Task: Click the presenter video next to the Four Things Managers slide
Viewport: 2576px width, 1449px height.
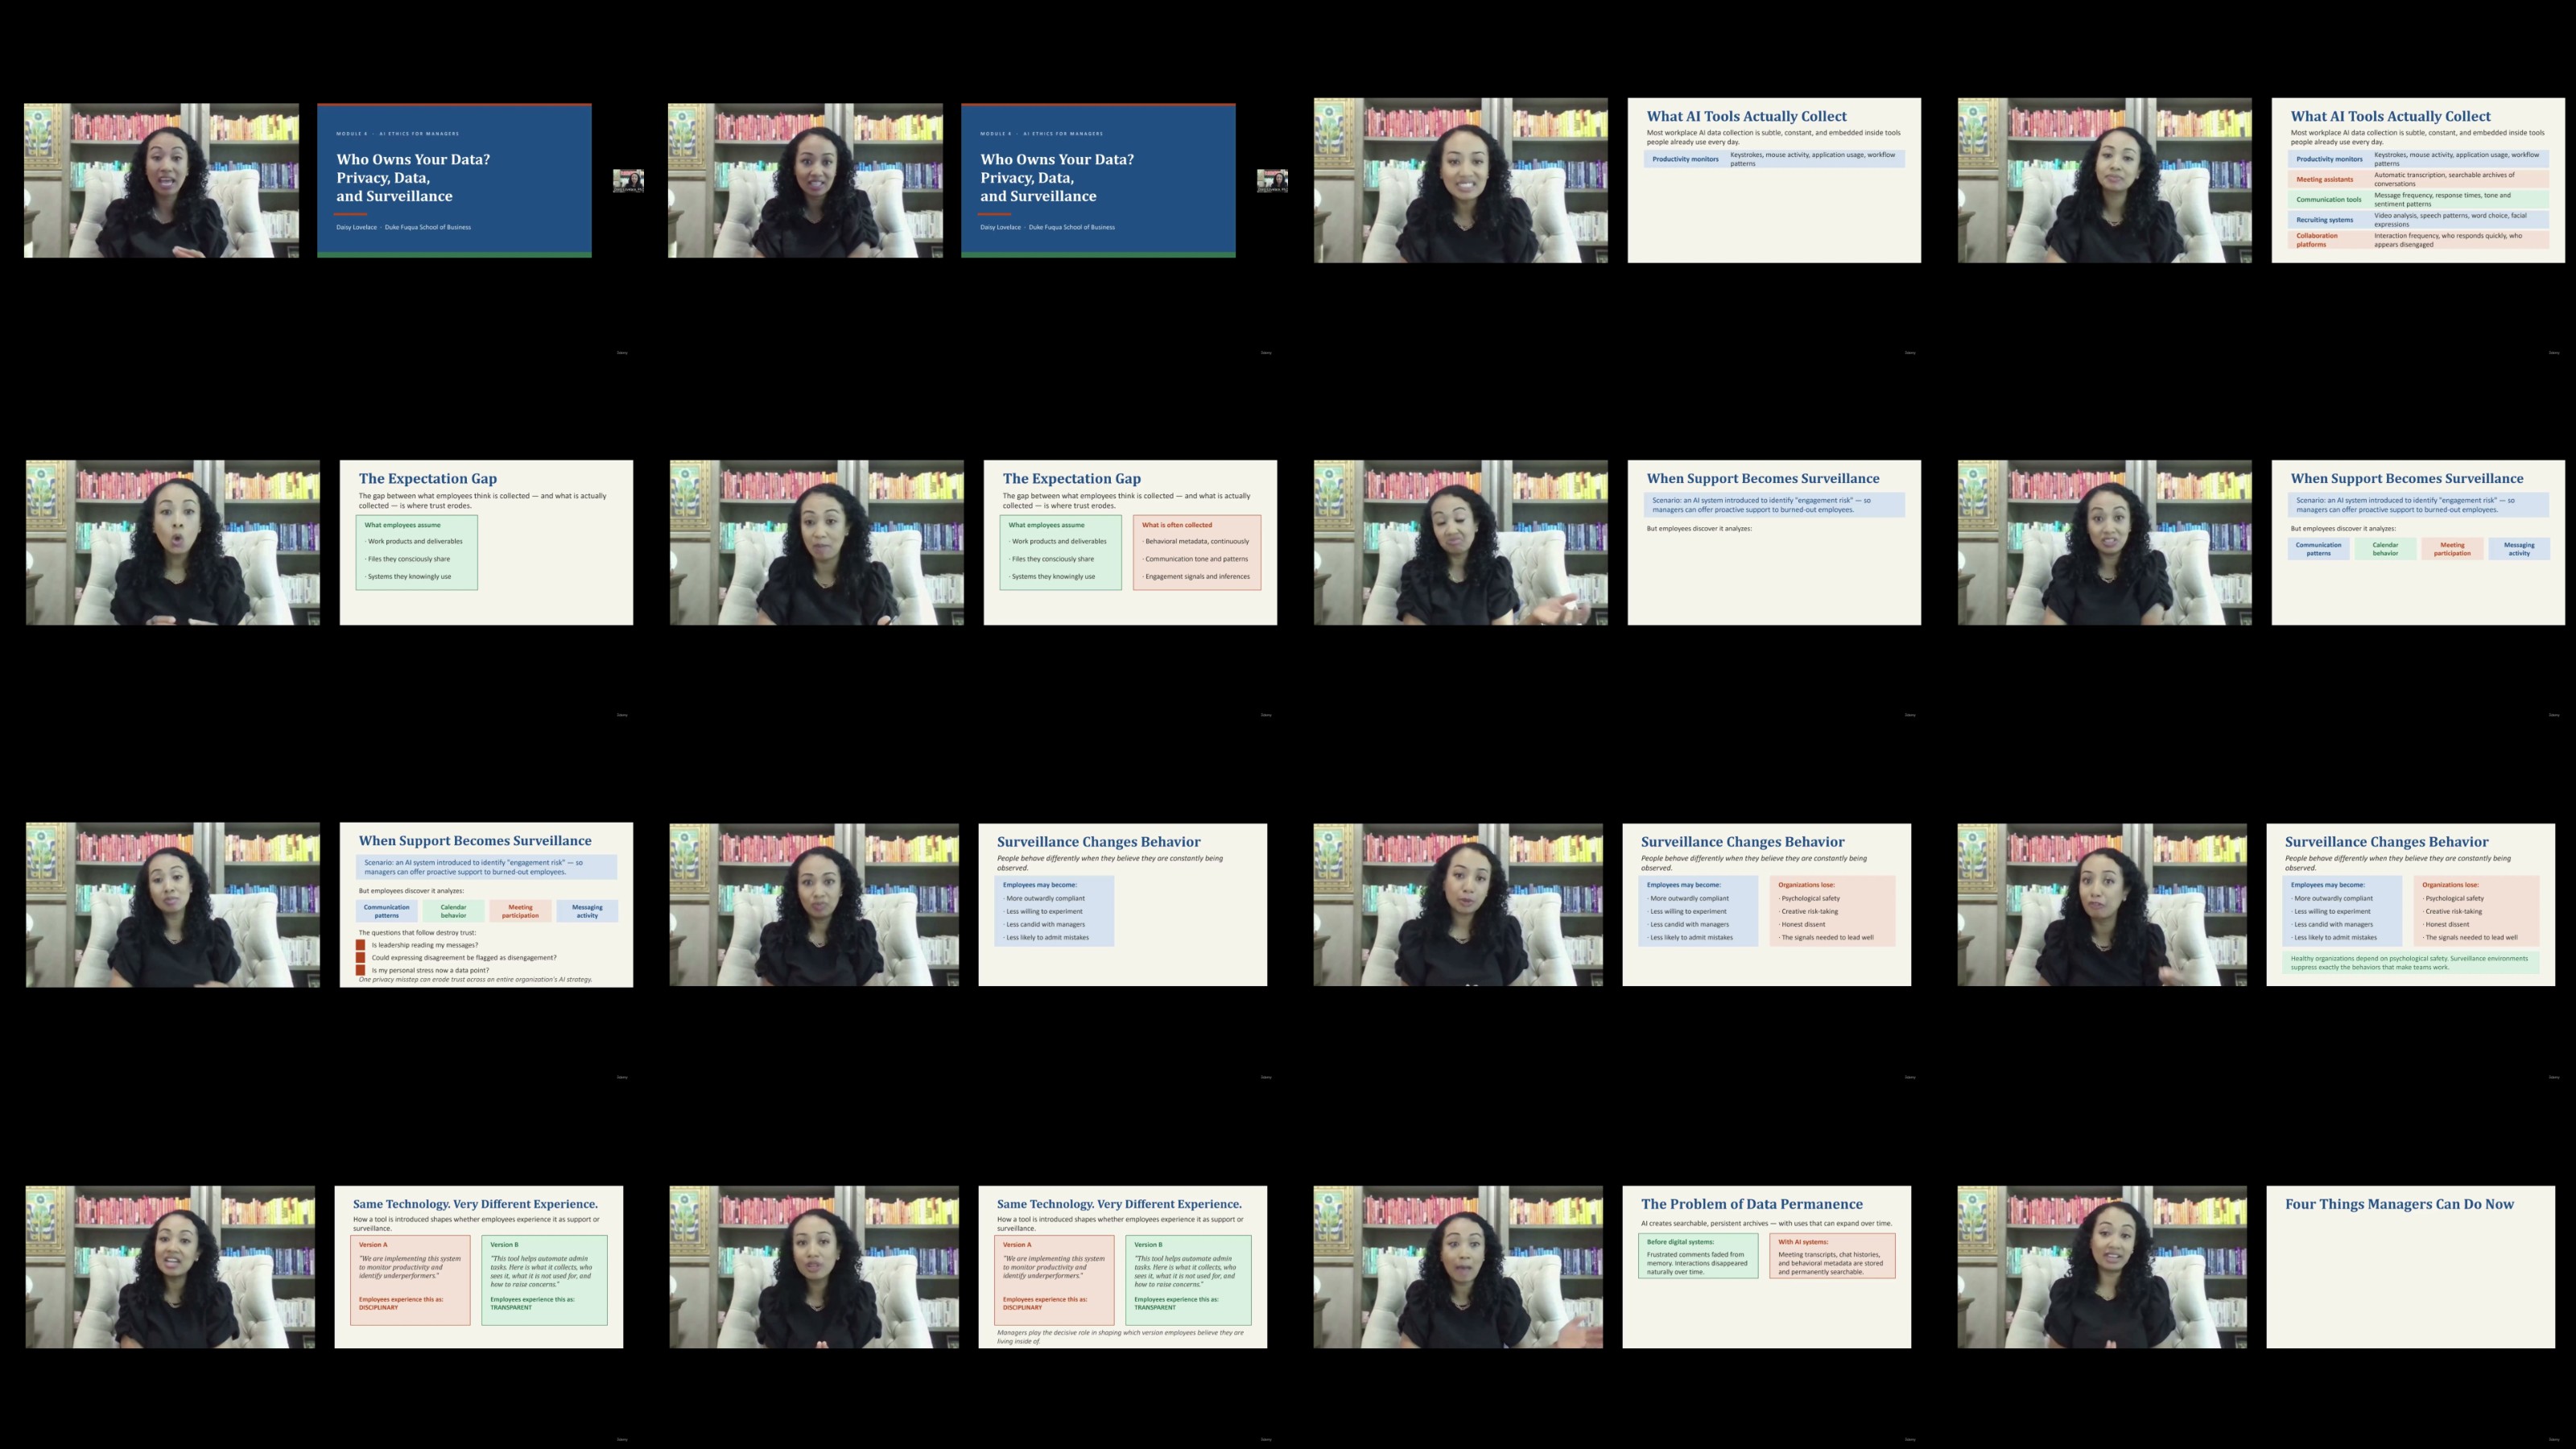Action: (x=2102, y=1266)
